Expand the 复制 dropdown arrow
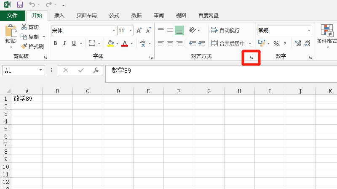This screenshot has height=189, width=337. [44, 37]
